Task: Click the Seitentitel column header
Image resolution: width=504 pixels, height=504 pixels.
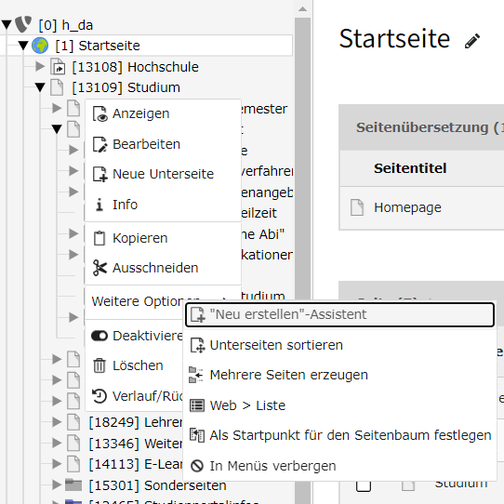Action: click(x=410, y=168)
